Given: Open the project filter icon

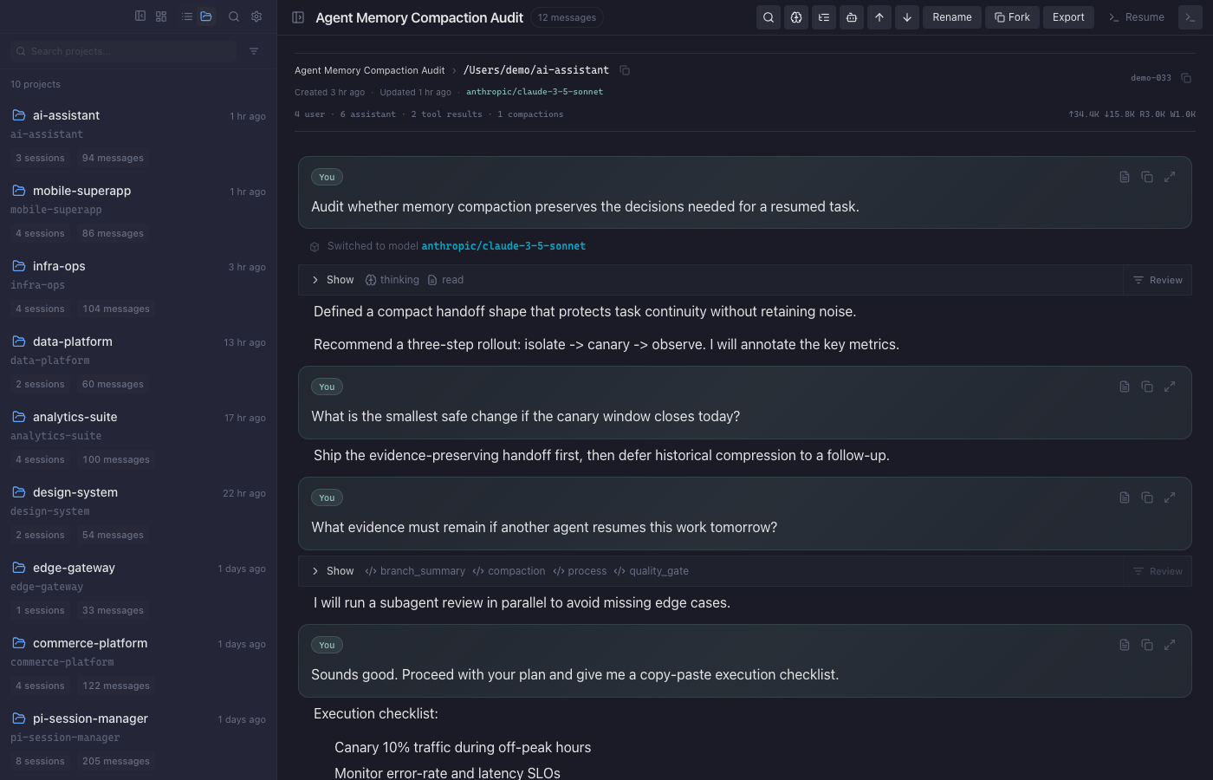Looking at the screenshot, I should click(x=254, y=51).
